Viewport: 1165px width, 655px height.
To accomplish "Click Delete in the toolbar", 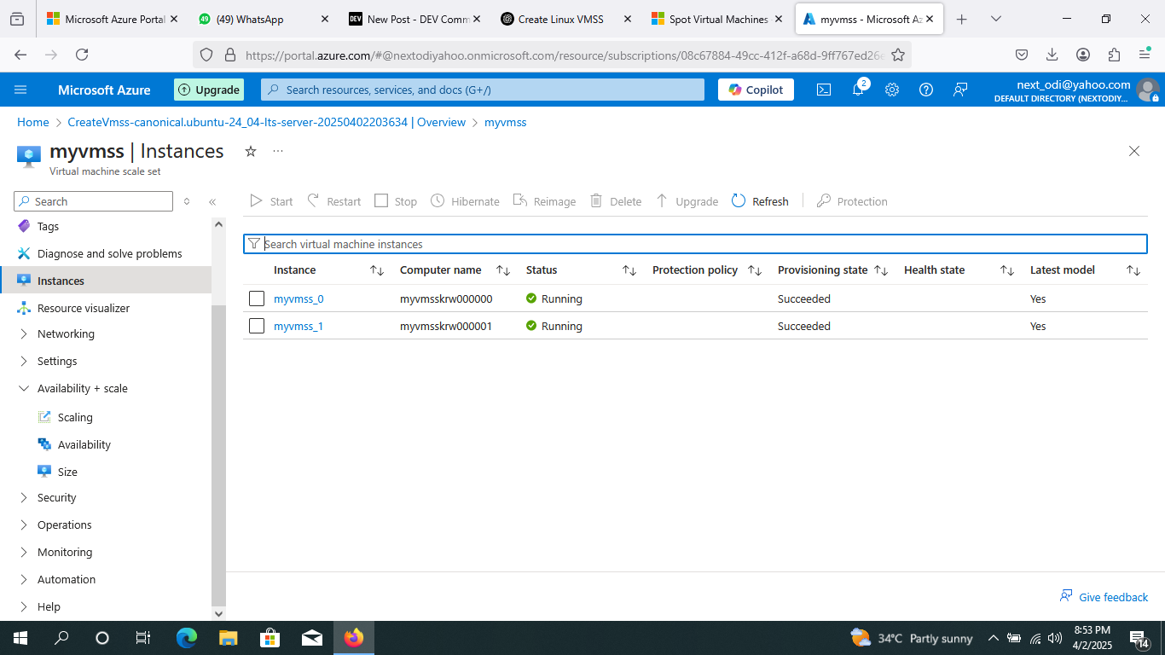I will coord(616,201).
